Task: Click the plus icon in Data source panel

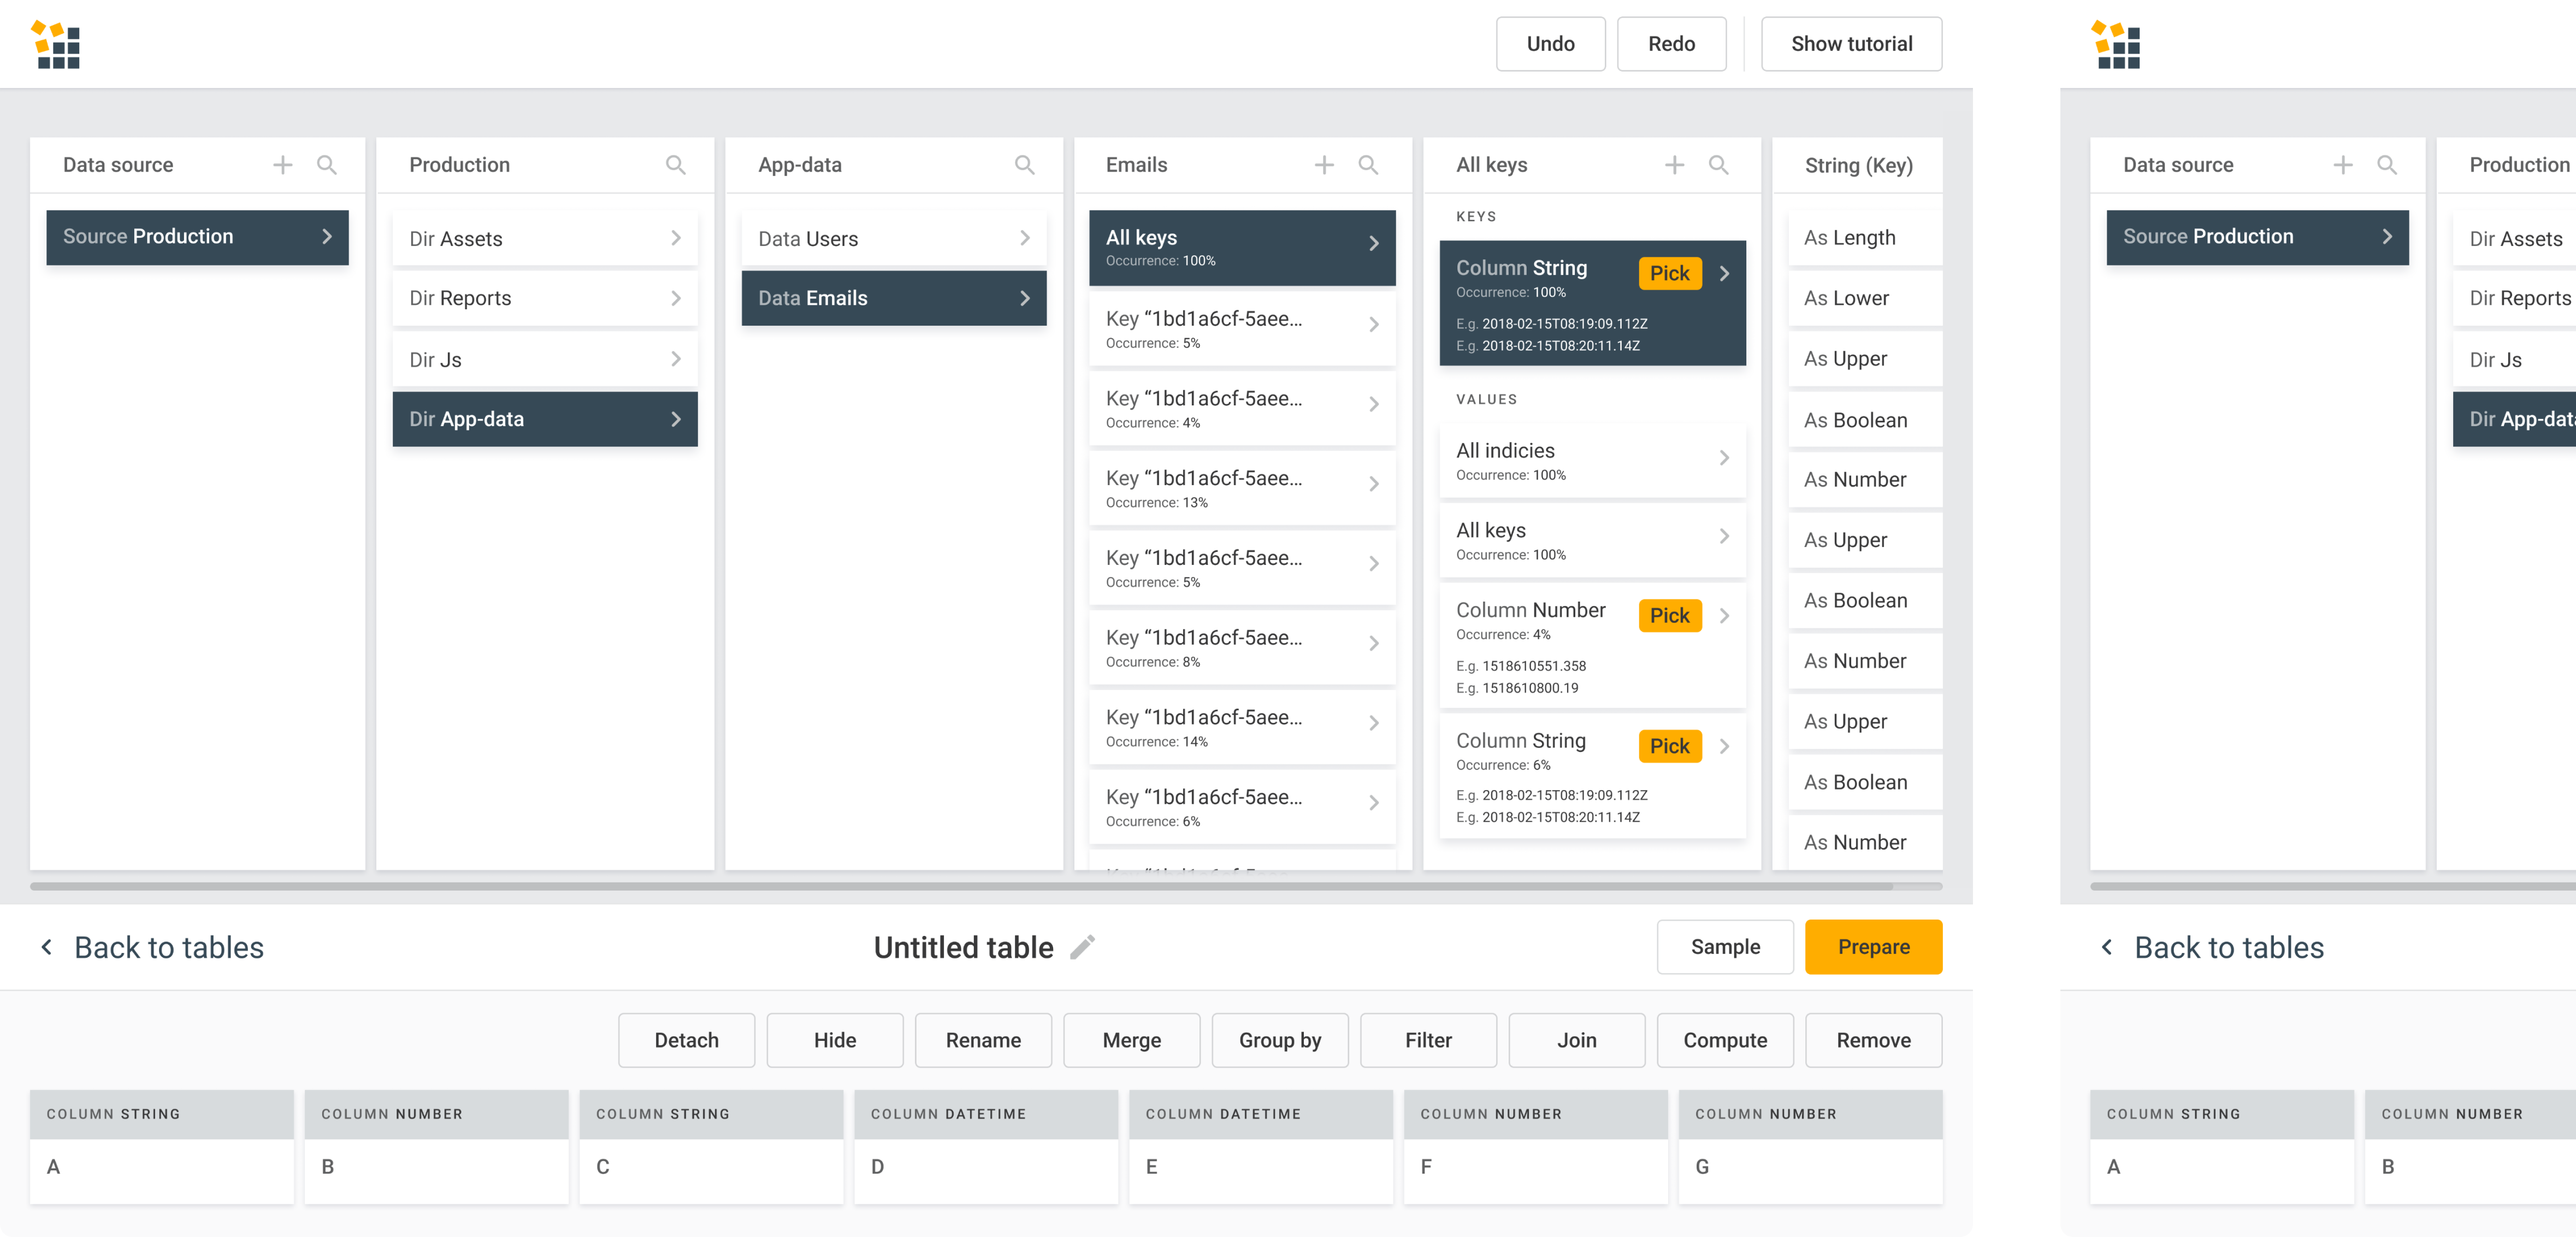Action: click(x=283, y=165)
